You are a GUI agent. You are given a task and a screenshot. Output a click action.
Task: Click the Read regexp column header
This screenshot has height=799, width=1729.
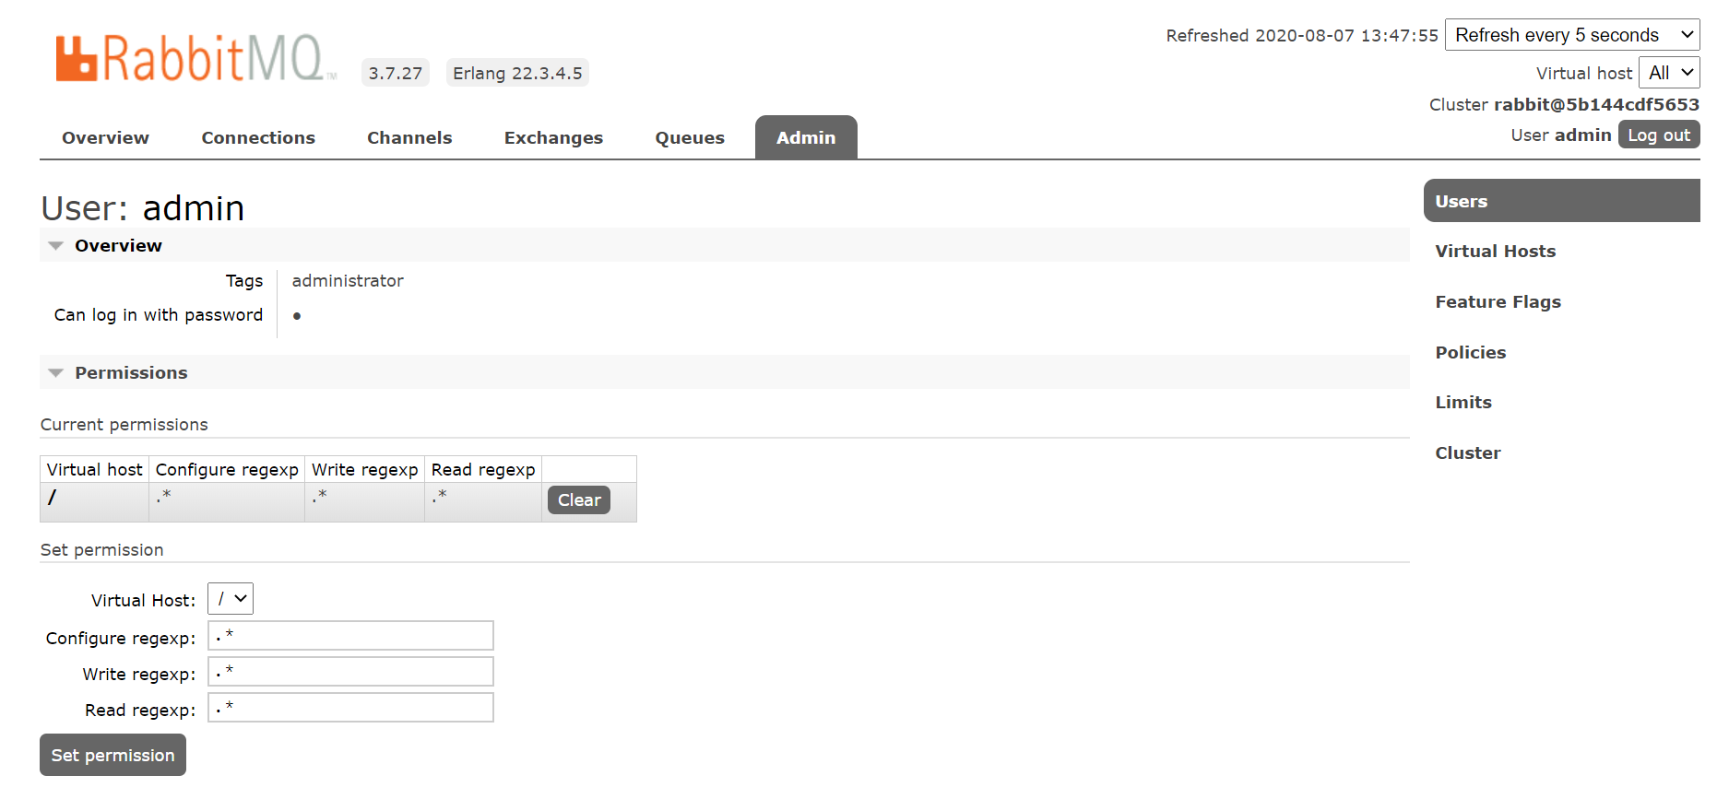point(483,469)
